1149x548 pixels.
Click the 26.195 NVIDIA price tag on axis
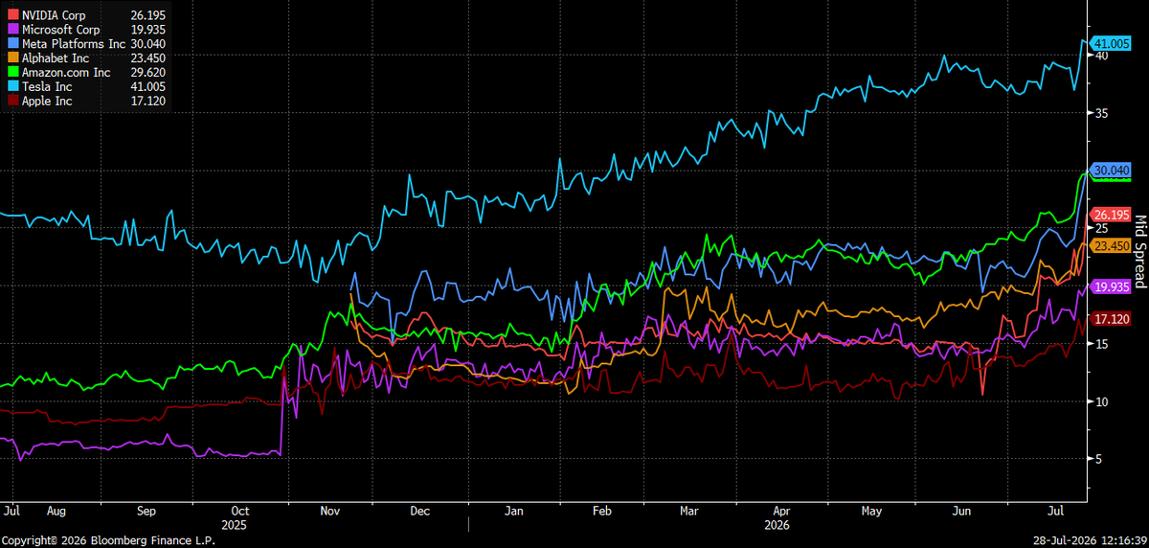coord(1112,215)
